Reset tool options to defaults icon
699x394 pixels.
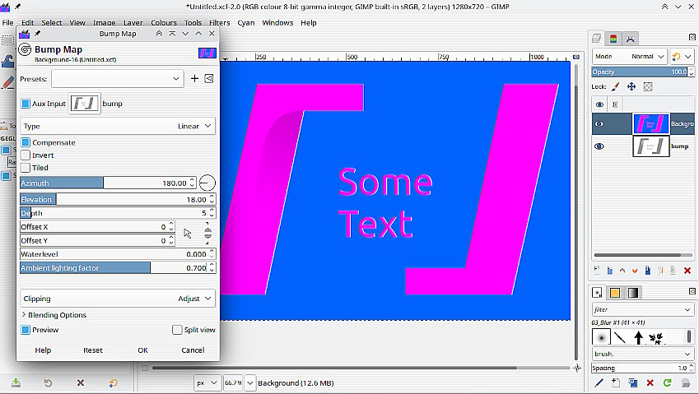(x=114, y=382)
